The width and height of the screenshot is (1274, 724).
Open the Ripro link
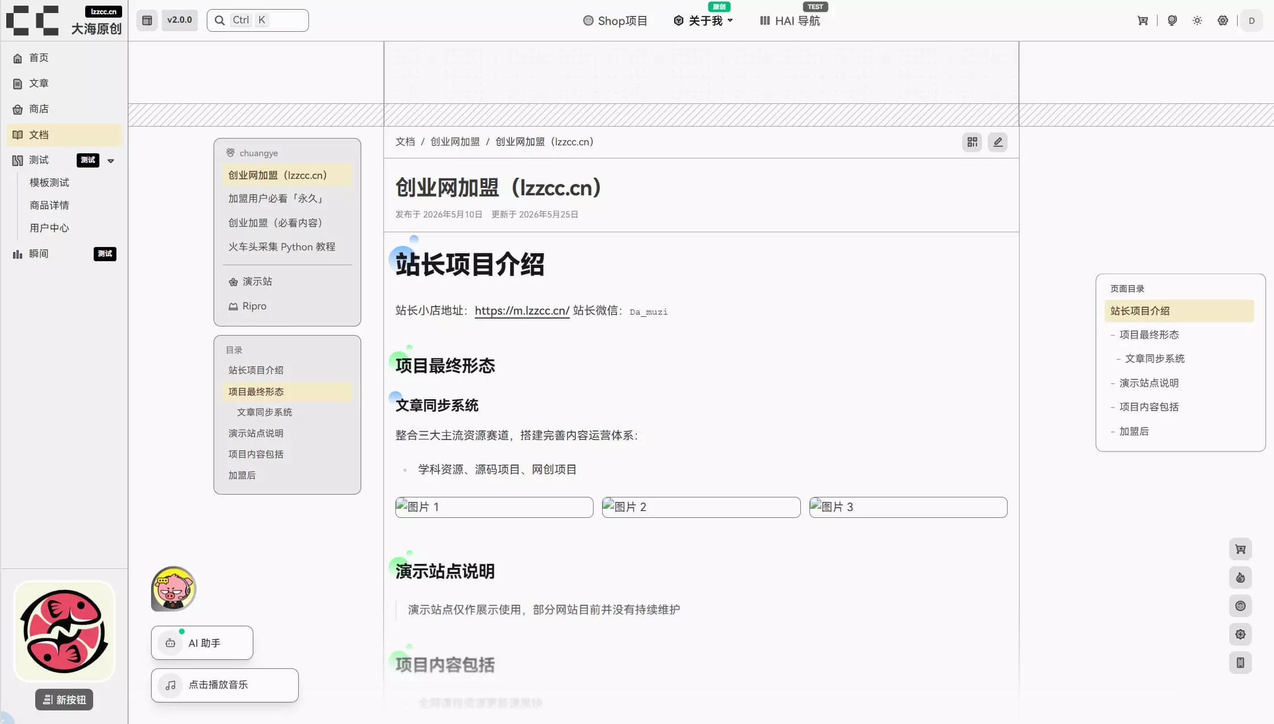(x=287, y=306)
